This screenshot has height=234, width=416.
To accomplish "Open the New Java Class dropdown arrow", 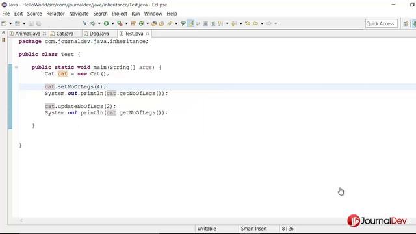I will (148, 23).
